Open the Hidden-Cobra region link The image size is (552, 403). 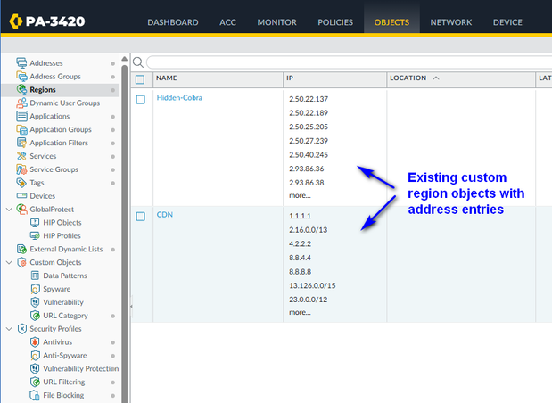tap(179, 97)
